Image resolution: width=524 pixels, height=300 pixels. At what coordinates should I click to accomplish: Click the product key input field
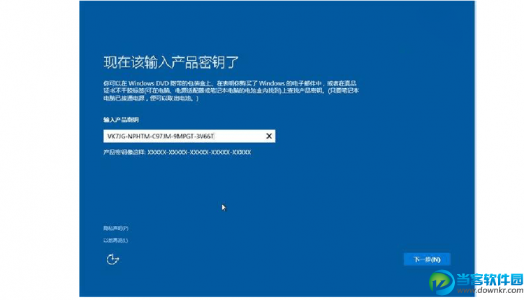click(189, 136)
